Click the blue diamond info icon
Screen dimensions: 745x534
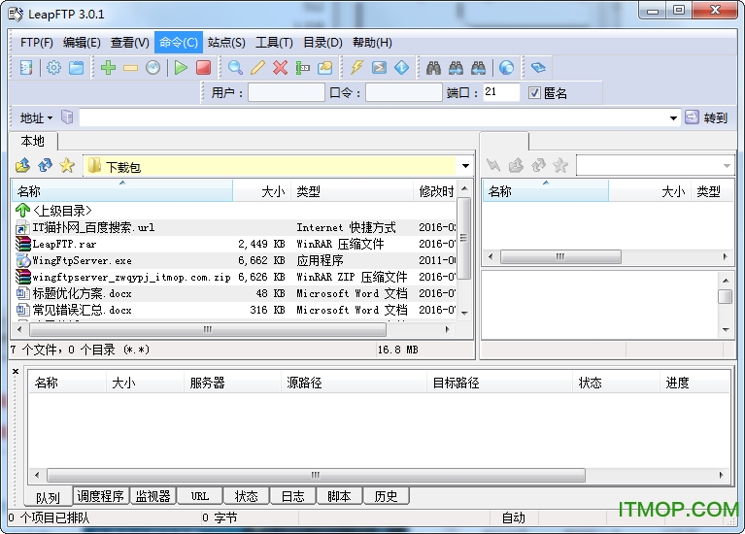tap(401, 67)
